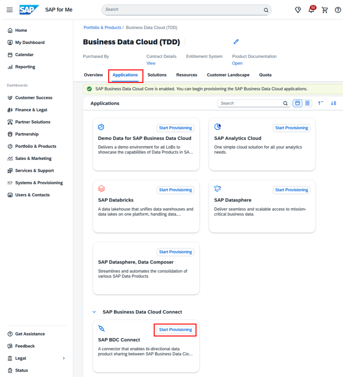The height and width of the screenshot is (377, 343).
Task: Click the green success checkmark icon
Action: (x=89, y=89)
